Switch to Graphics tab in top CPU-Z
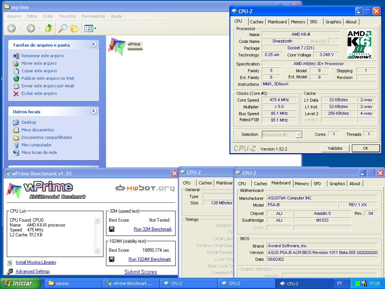Screen dimensions: 385x289 (x=333, y=22)
